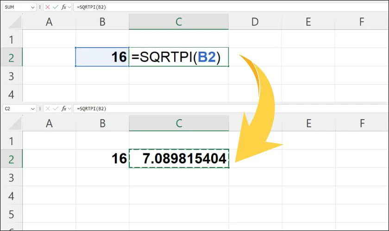
Task: Cancel formula entry with the red X
Action: click(48, 7)
